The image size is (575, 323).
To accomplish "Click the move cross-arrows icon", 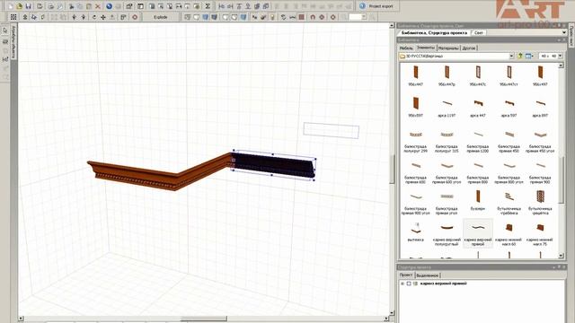I will [103, 17].
